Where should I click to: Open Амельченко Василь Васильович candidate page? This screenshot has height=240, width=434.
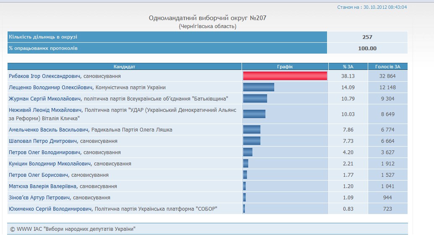coord(49,130)
